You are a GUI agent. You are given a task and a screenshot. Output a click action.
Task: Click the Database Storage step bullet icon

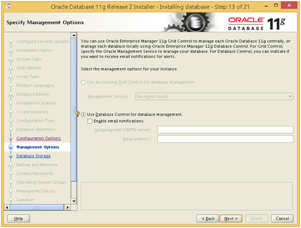click(x=11, y=156)
